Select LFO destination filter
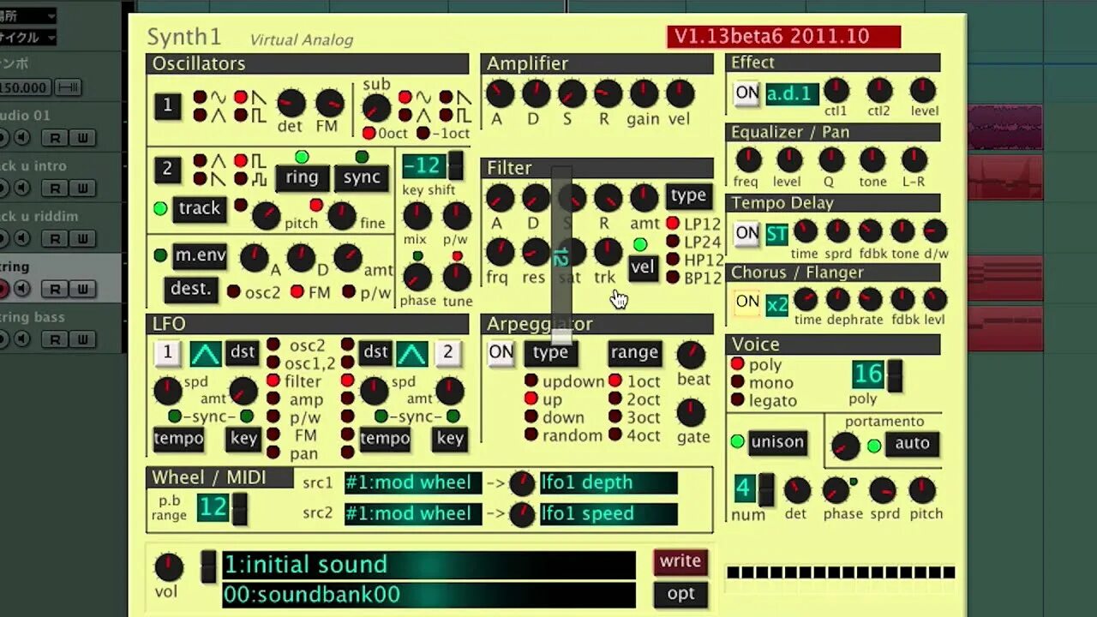Screen dimensions: 1097x617 pyautogui.click(x=273, y=380)
